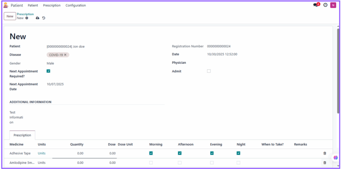The height and width of the screenshot is (169, 341).
Task: Delete the Adhesive Tape prescription line
Action: (x=325, y=153)
